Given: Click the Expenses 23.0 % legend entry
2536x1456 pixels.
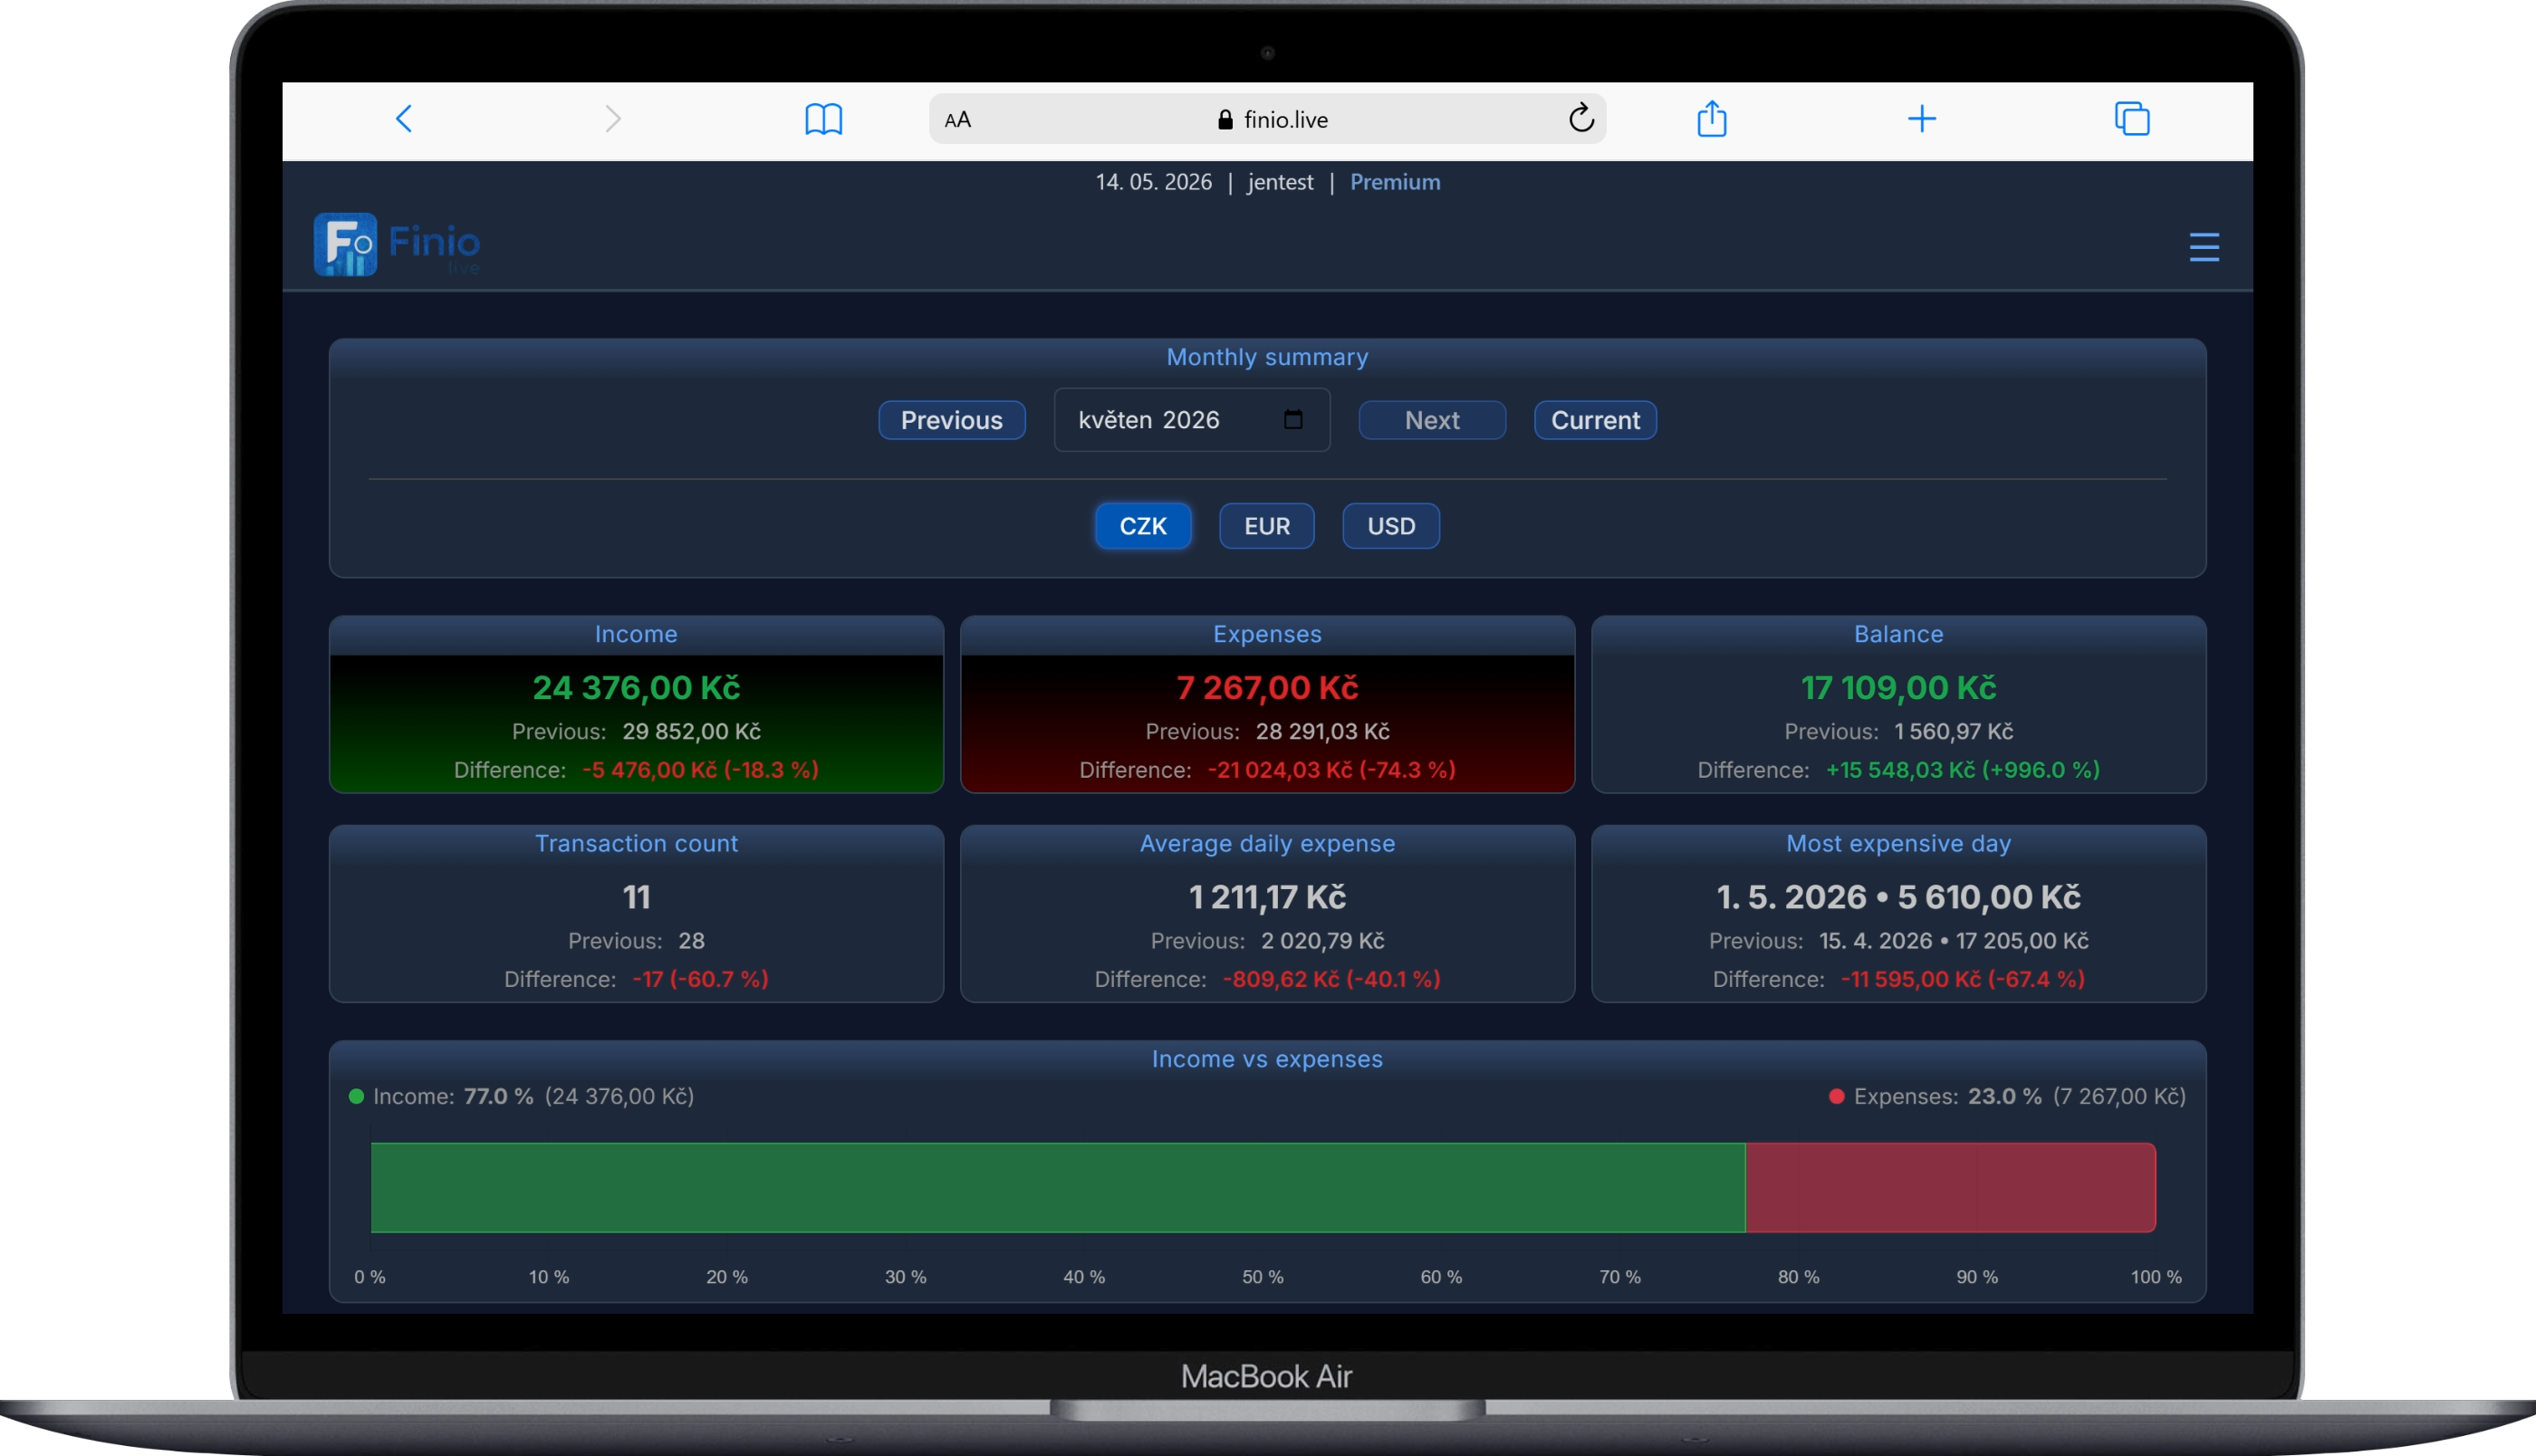Looking at the screenshot, I should 2007,1096.
